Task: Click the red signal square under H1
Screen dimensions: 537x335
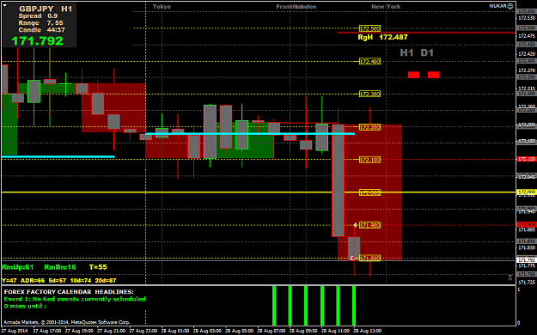Action: 414,75
